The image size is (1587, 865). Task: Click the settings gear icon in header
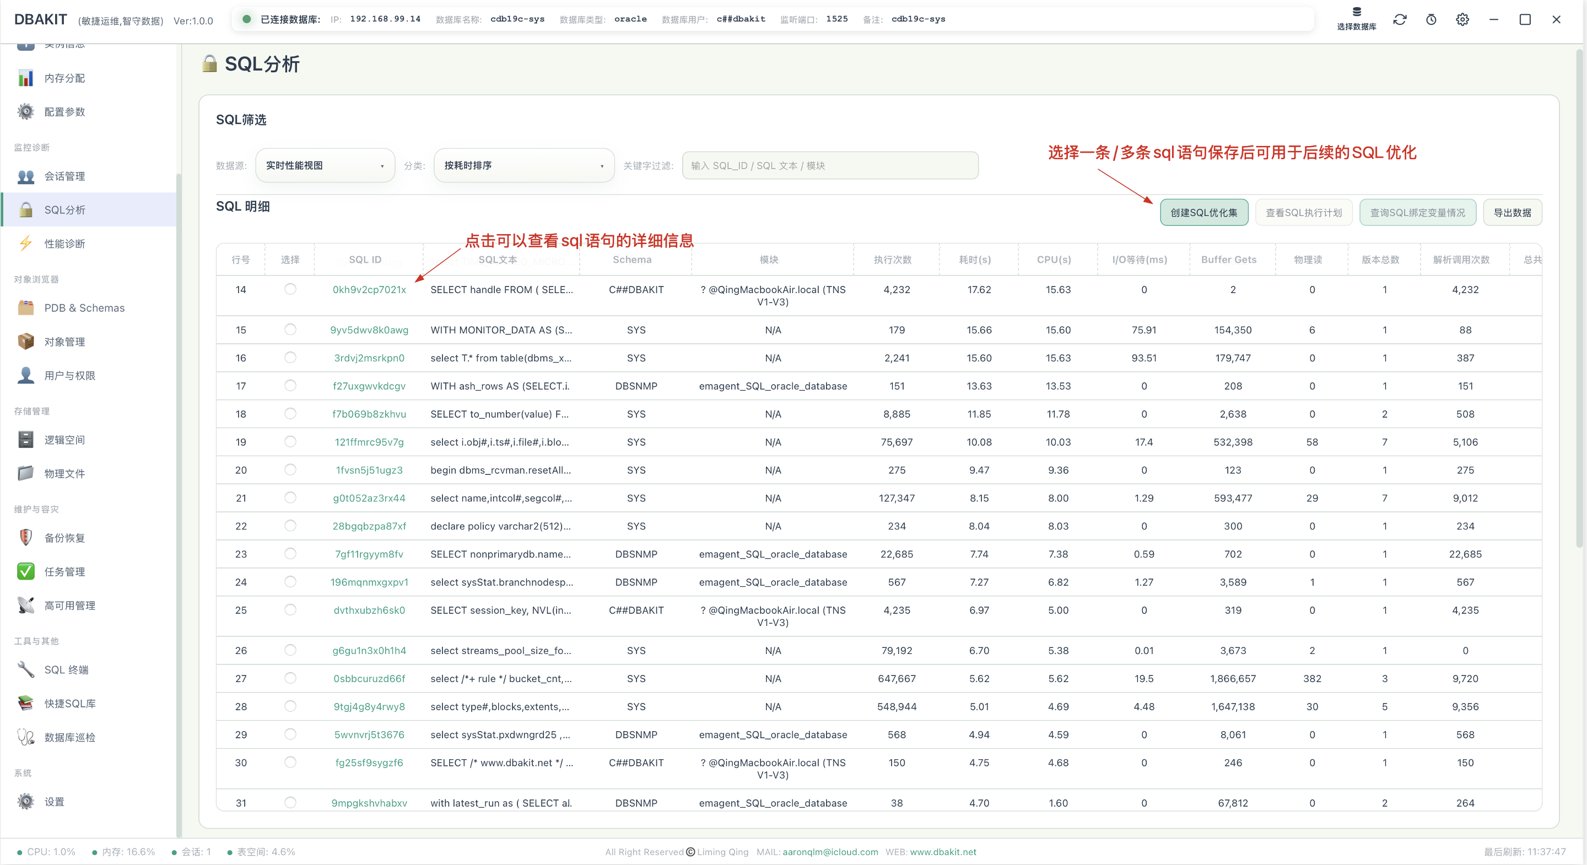[x=1462, y=20]
